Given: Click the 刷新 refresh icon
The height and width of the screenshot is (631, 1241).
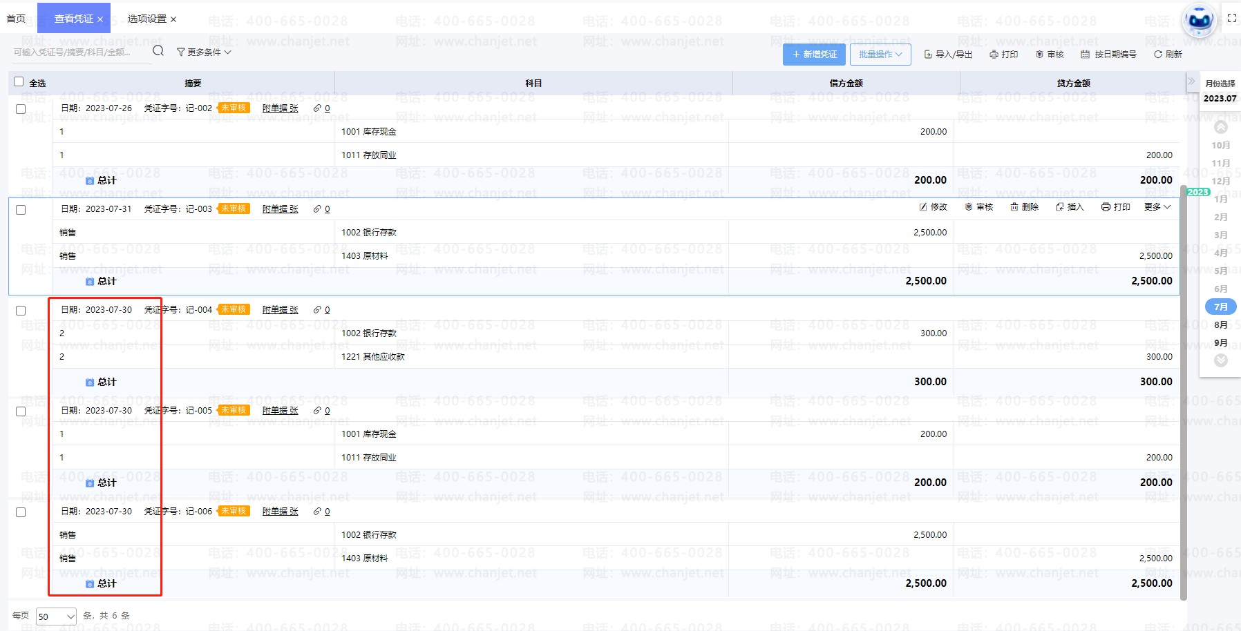Looking at the screenshot, I should point(1157,55).
